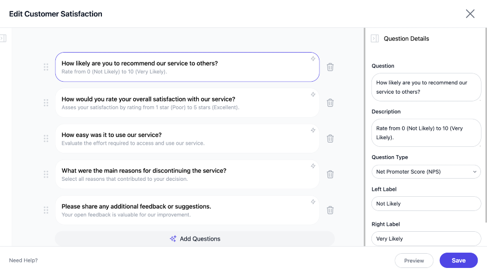487x274 pixels.
Task: Edit the Right Label field 'Very Likely'
Action: coord(426,239)
